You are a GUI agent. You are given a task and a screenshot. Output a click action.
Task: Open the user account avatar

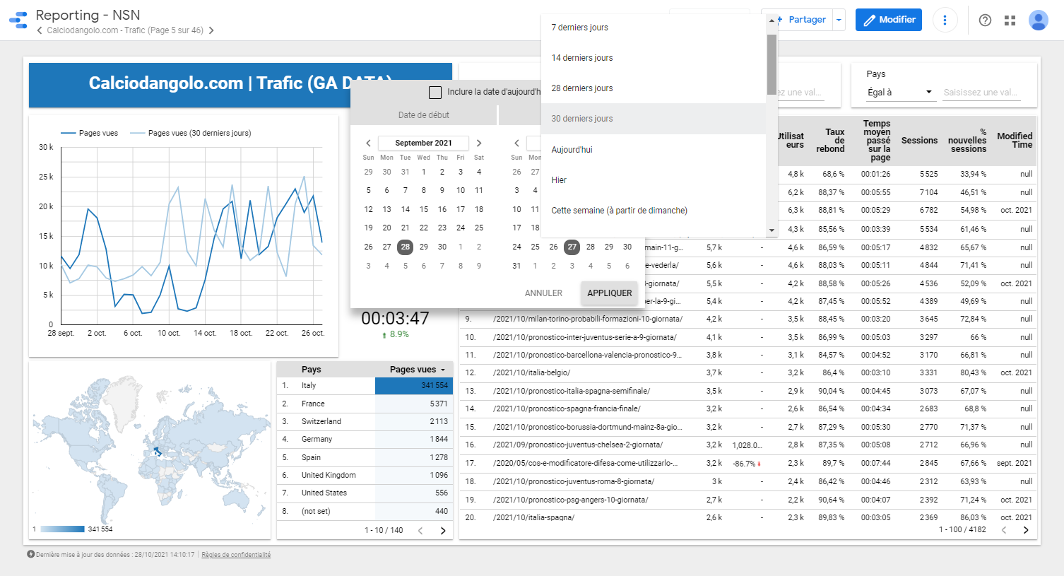click(x=1038, y=20)
